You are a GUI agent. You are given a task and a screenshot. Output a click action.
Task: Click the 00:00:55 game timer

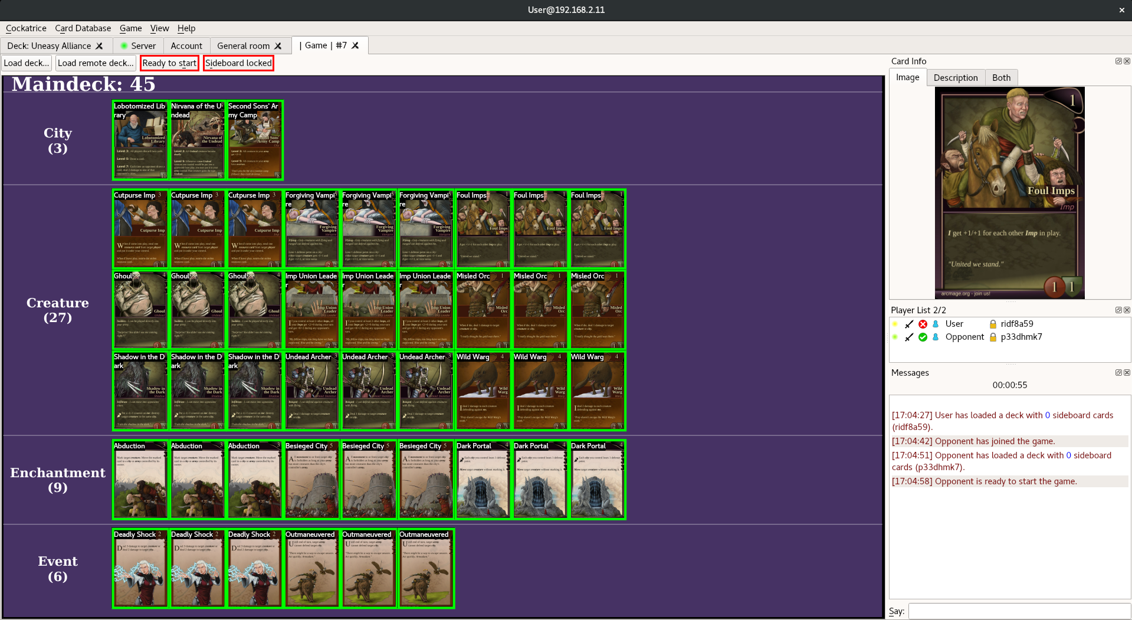point(1009,385)
